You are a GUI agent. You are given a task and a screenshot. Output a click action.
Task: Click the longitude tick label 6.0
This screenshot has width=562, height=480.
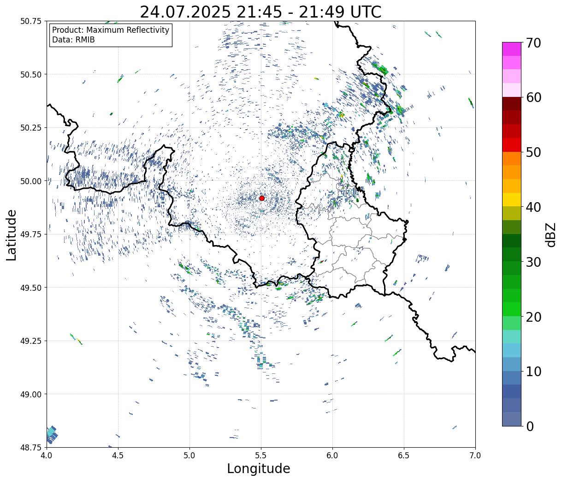332,455
